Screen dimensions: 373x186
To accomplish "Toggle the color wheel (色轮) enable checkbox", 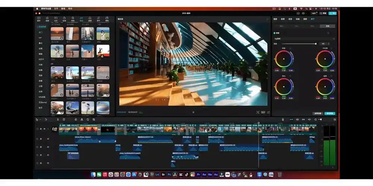I will click(x=275, y=33).
